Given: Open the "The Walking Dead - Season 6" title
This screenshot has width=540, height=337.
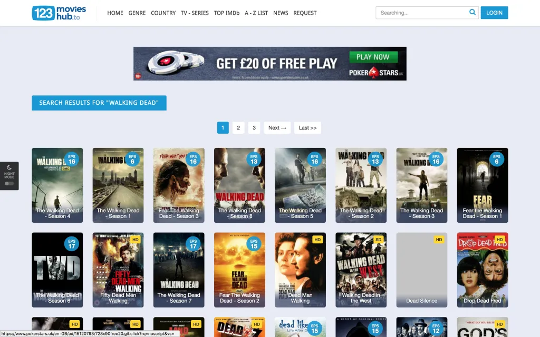Looking at the screenshot, I should [x=57, y=298].
